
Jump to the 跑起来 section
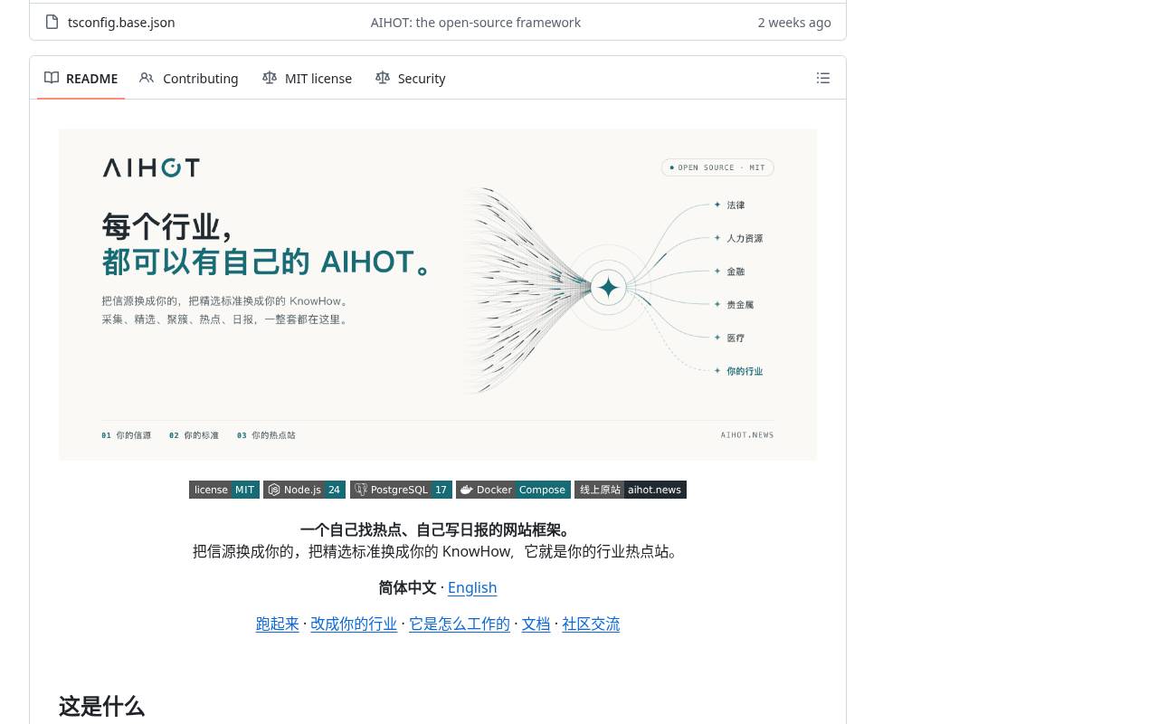tap(277, 624)
